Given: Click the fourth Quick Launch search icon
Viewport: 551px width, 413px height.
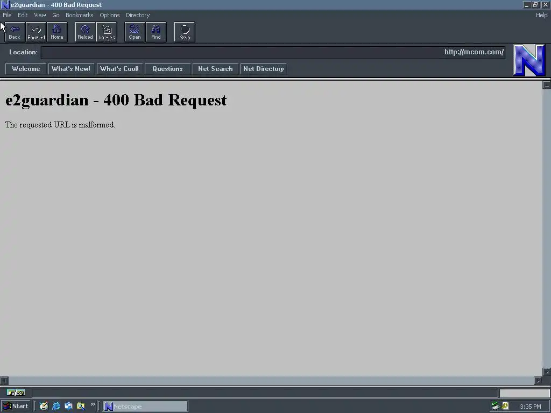Looking at the screenshot, I should (81, 407).
